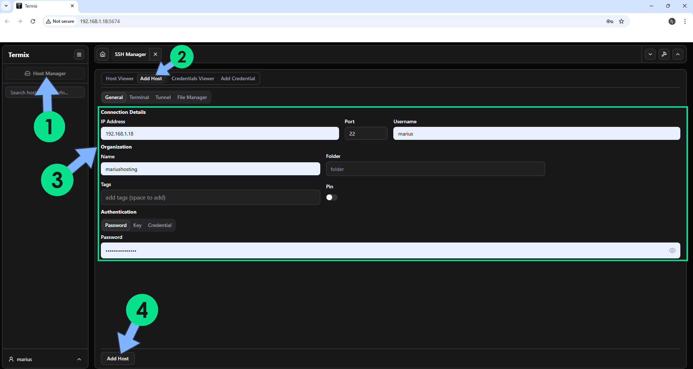Open the Terminal settings tab
This screenshot has height=369, width=693.
(139, 97)
